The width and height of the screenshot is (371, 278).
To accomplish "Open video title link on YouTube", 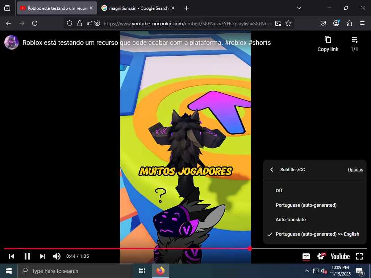I will [146, 43].
